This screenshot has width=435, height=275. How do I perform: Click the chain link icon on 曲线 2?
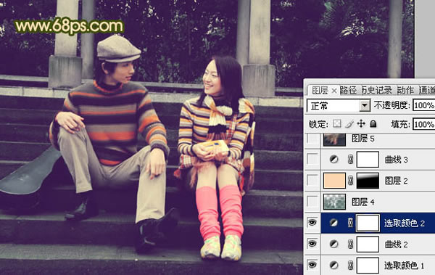pos(351,245)
